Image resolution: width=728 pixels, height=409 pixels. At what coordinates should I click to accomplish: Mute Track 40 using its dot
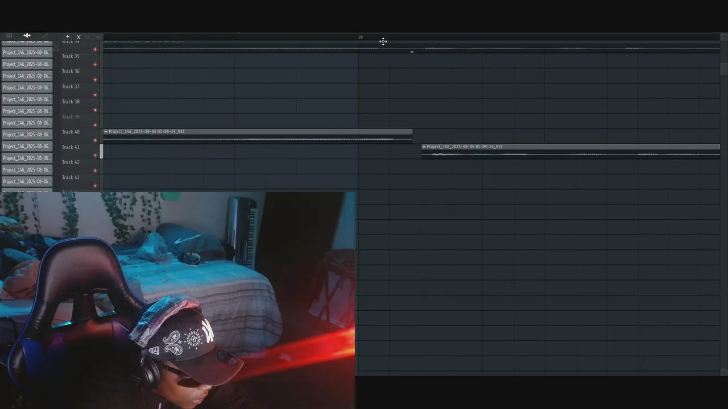click(95, 140)
